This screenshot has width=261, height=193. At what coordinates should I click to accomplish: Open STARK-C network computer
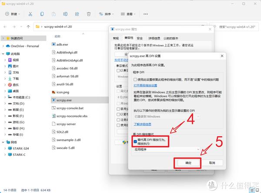point(17,155)
